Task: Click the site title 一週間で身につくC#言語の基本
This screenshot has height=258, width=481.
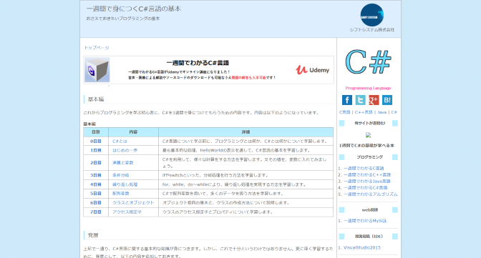Action: (x=134, y=9)
